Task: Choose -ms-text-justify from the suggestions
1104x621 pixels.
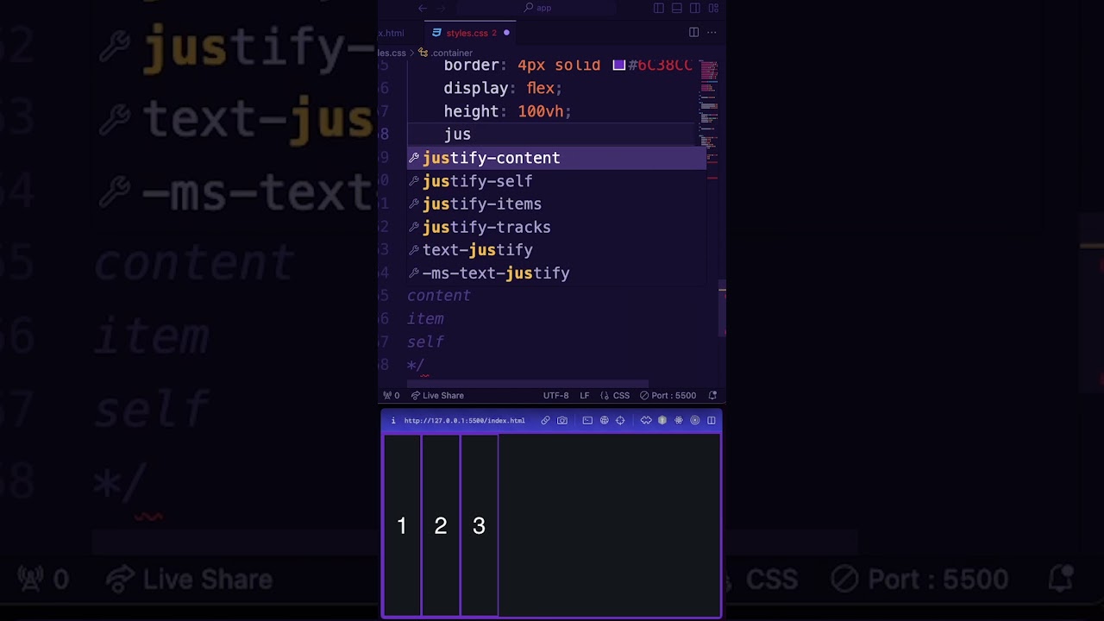Action: tap(556, 273)
